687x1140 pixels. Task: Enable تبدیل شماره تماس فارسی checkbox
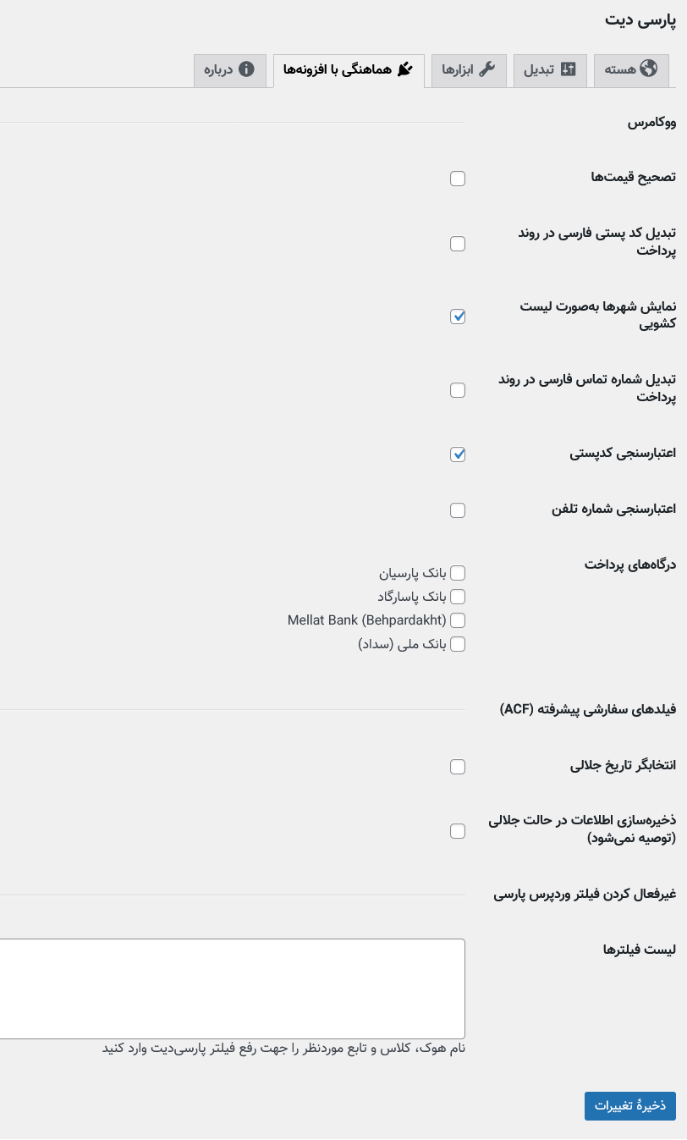click(x=458, y=390)
